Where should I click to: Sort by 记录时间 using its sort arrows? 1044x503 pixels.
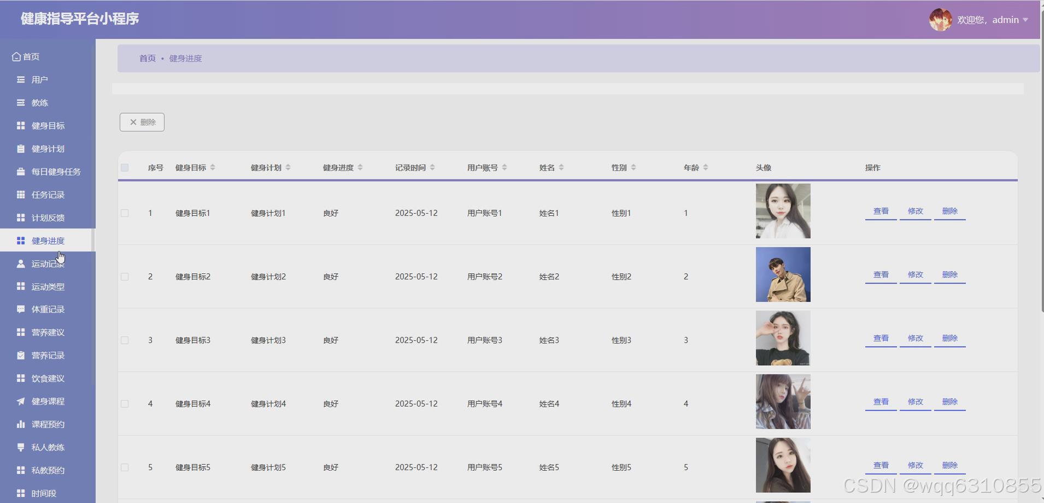pyautogui.click(x=433, y=167)
